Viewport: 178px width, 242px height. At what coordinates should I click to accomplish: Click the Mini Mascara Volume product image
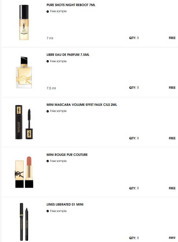[x=24, y=122]
